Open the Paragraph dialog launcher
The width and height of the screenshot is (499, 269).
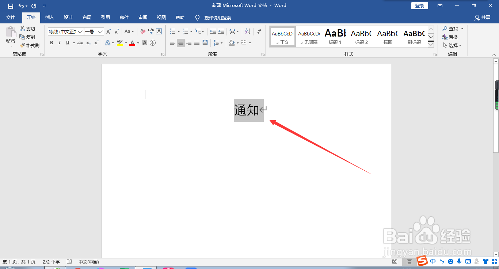263,54
